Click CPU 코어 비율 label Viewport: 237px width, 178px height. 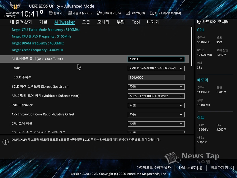(x=22, y=123)
